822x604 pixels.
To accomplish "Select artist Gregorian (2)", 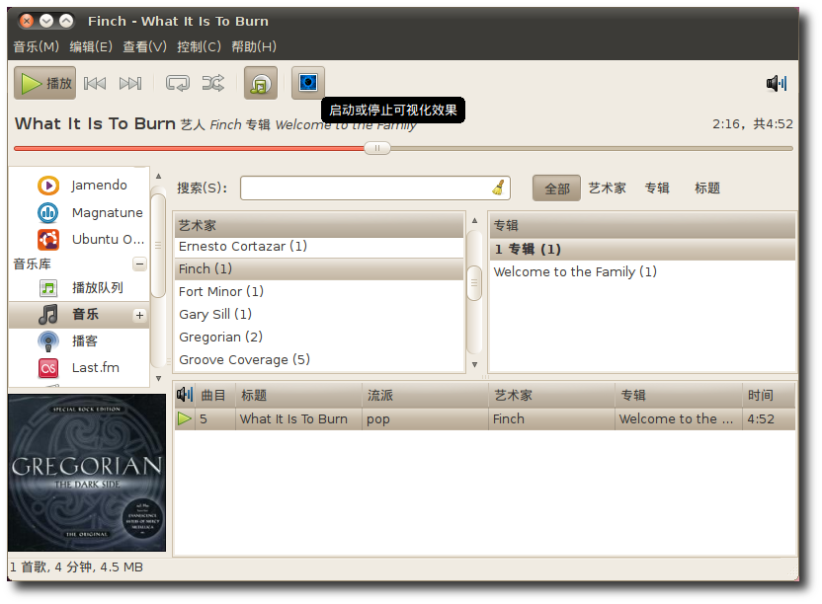I will 319,337.
